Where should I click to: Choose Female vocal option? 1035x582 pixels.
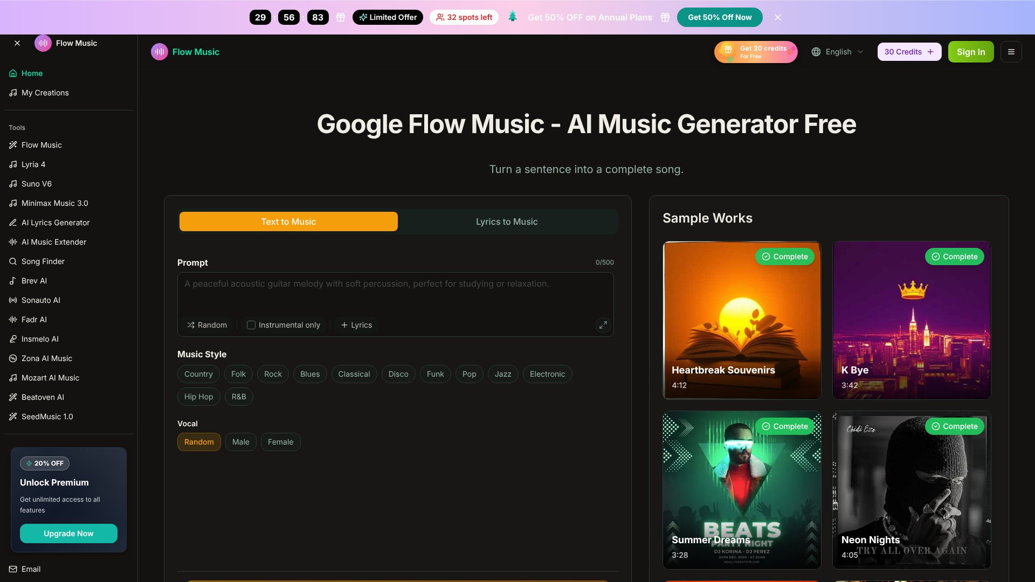281,442
